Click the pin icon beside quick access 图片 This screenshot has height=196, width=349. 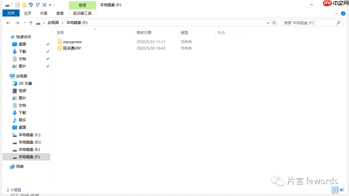click(x=48, y=66)
